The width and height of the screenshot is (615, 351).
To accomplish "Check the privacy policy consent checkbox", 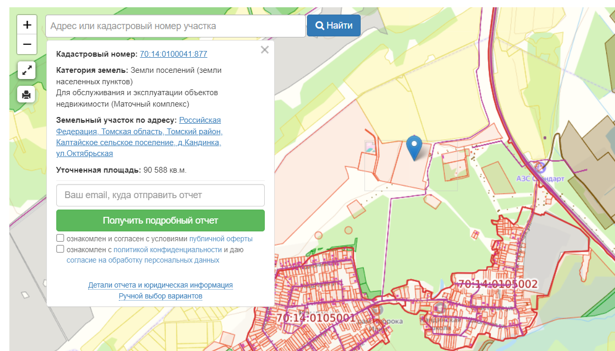I will tap(60, 249).
